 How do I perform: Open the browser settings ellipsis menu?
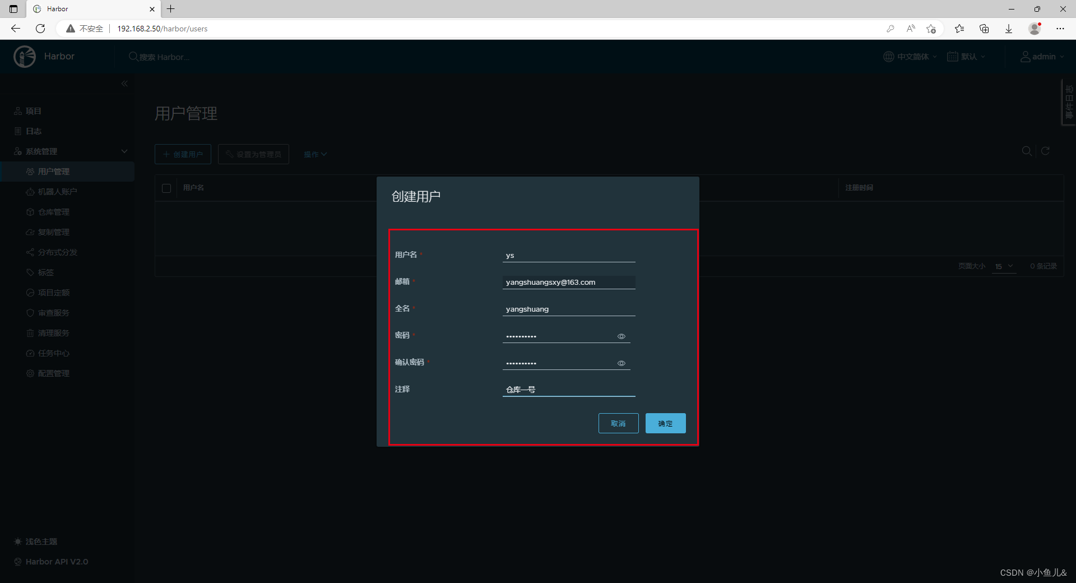tap(1060, 29)
